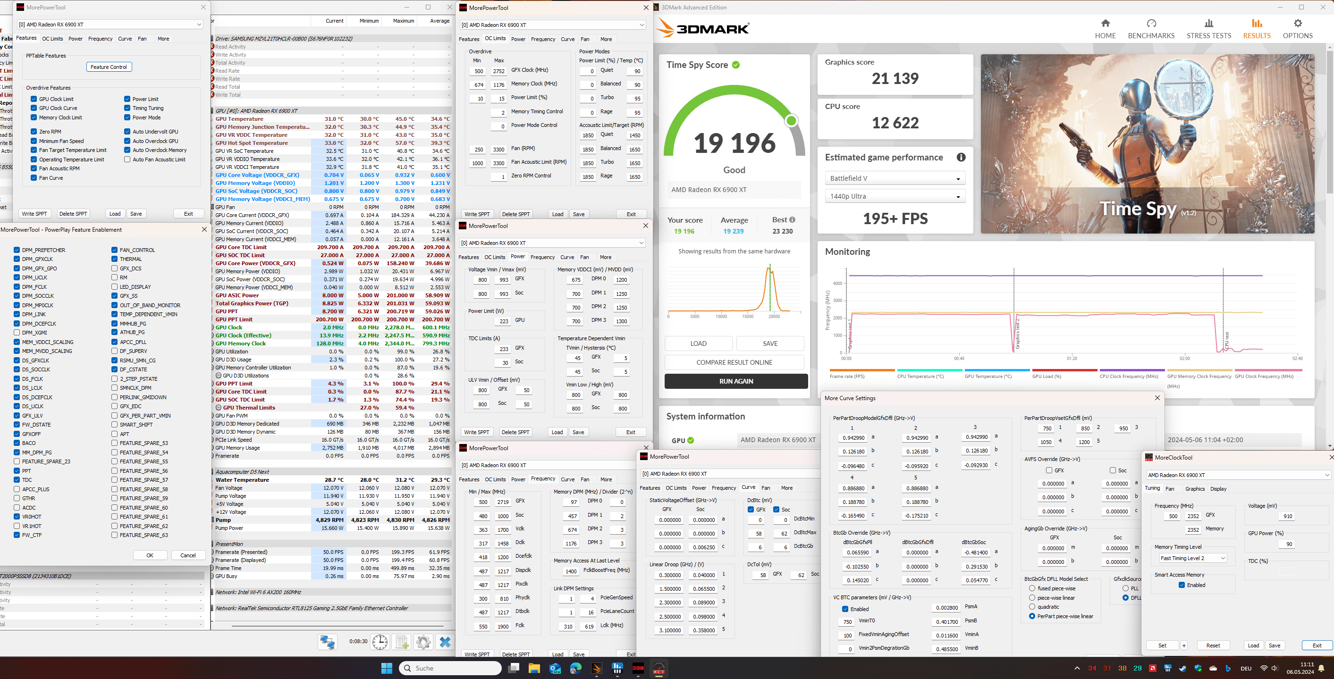This screenshot has height=679, width=1334.
Task: Open OneDrive cloud tray icon
Action: coord(1213,668)
